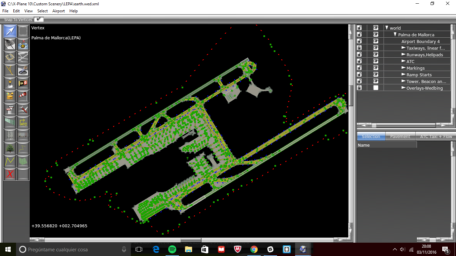Toggle the Snap To Vertices checkbox
The width and height of the screenshot is (456, 256).
tap(39, 20)
